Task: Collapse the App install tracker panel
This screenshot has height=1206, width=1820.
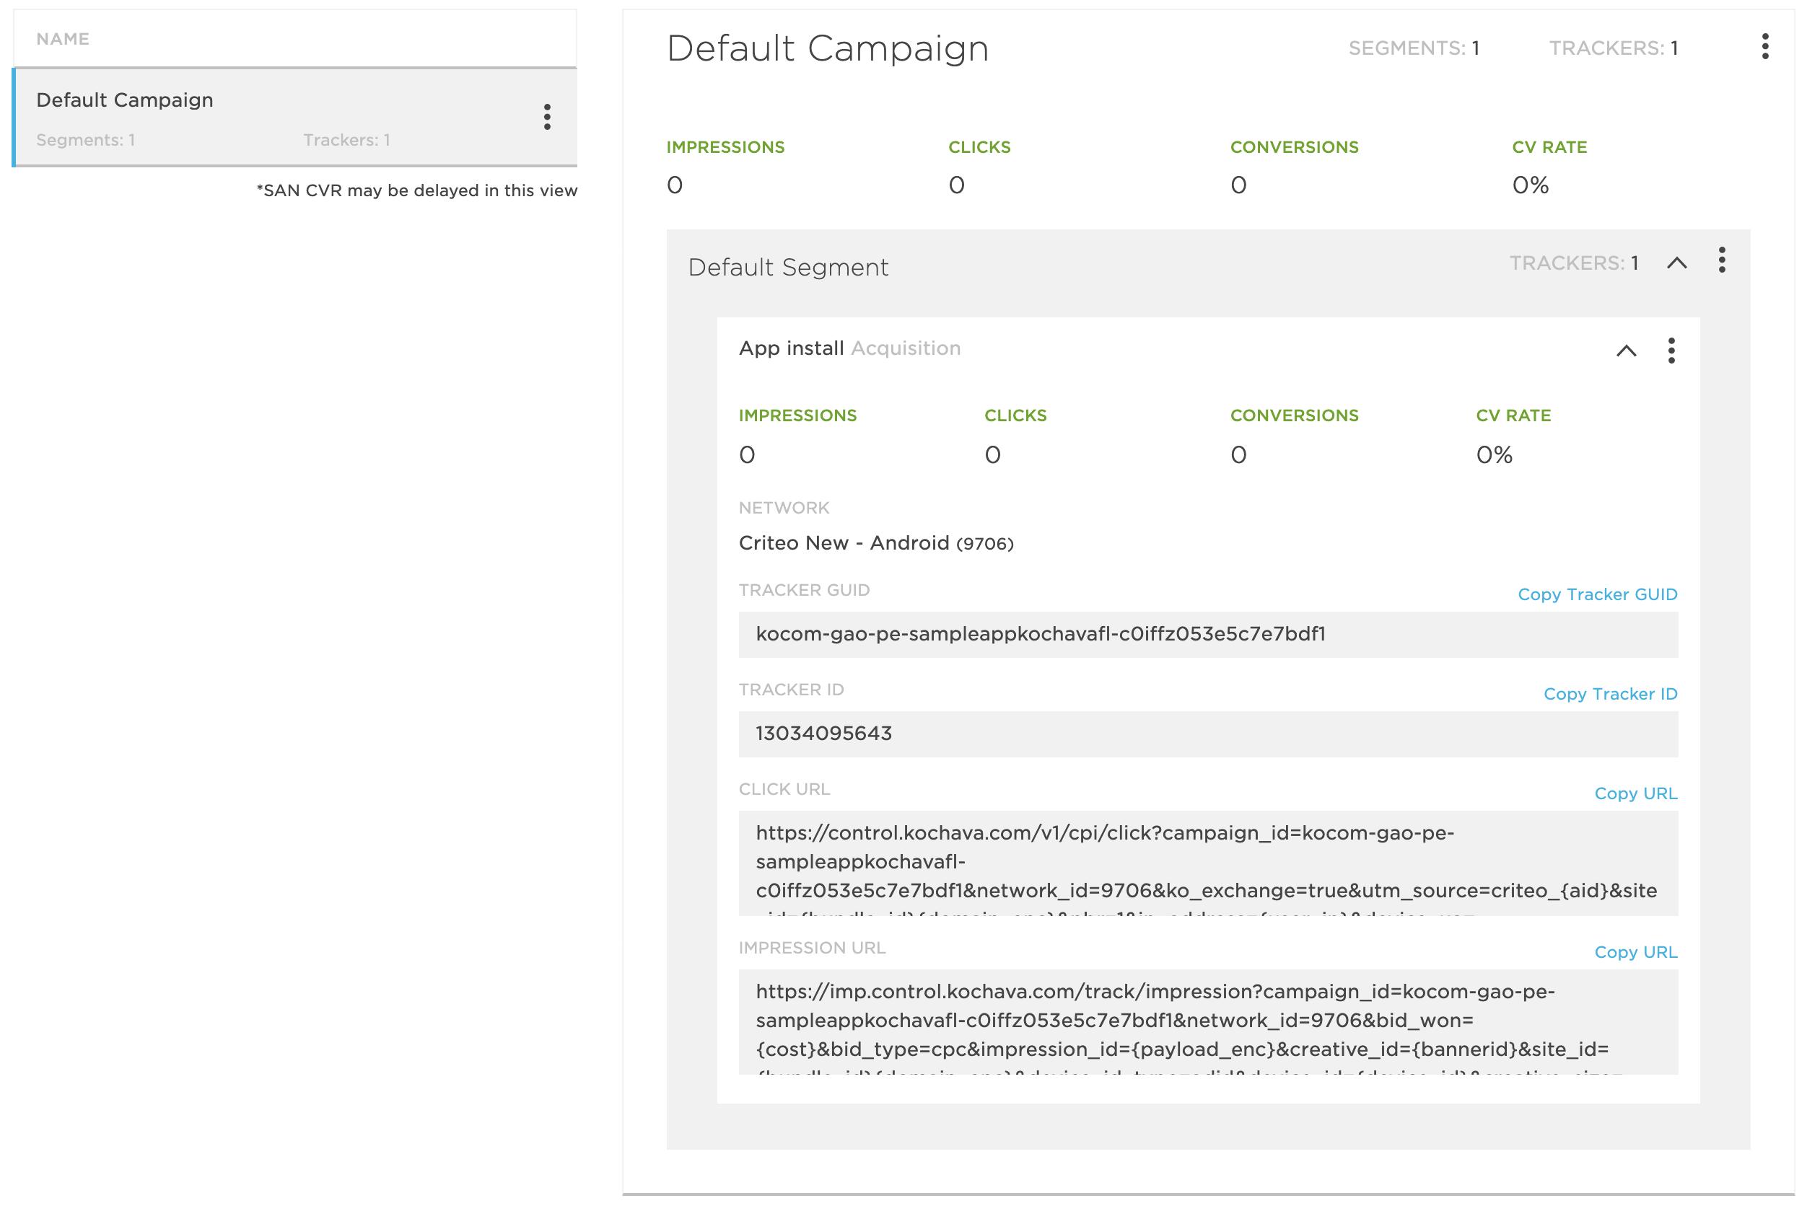Action: coord(1626,351)
